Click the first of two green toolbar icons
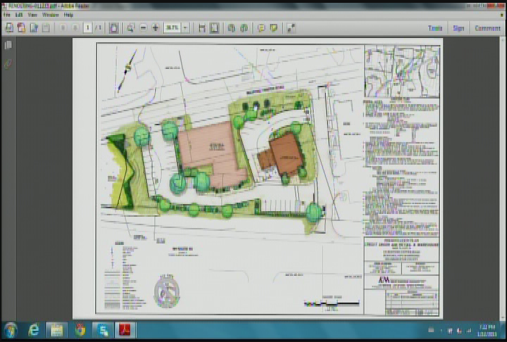 pyautogui.click(x=231, y=28)
